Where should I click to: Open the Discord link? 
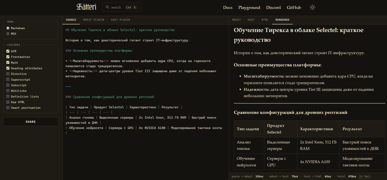273,7
